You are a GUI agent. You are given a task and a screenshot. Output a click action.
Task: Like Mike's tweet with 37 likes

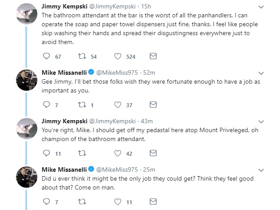pos(118,105)
